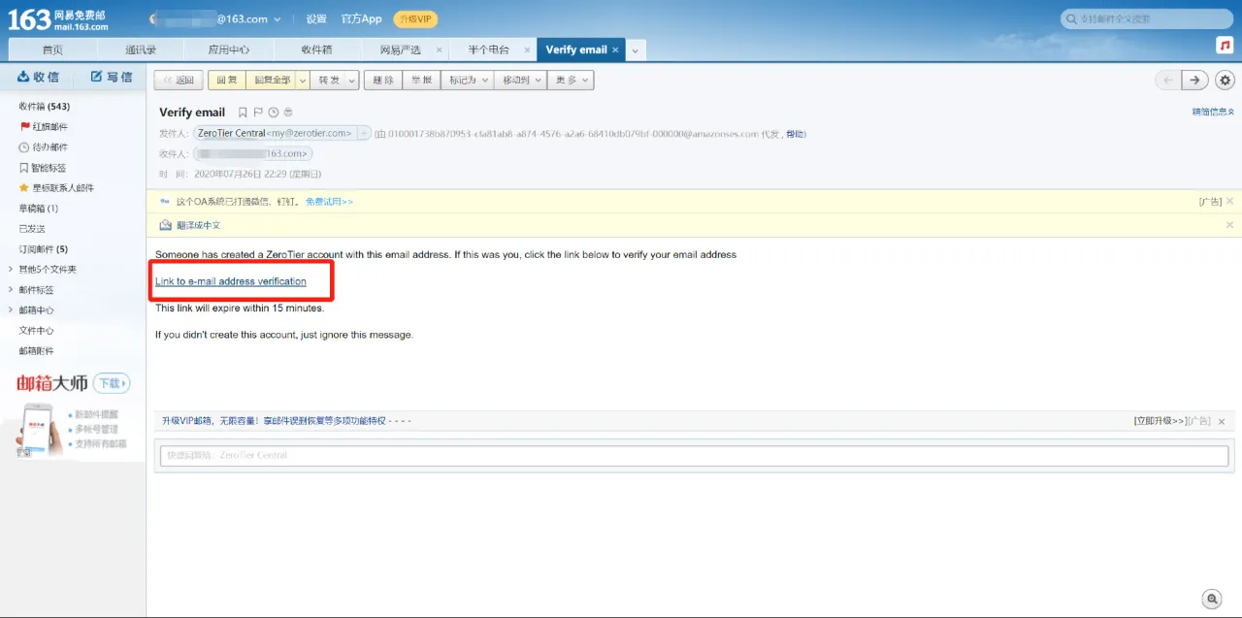Open the account dropdown next to @163.com
The image size is (1242, 618).
coord(278,19)
